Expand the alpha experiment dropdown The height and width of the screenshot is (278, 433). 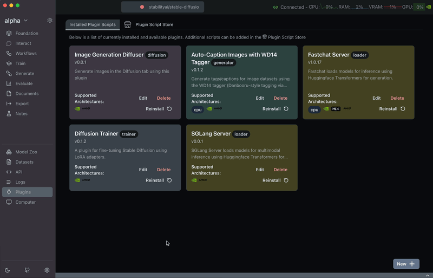[25, 21]
